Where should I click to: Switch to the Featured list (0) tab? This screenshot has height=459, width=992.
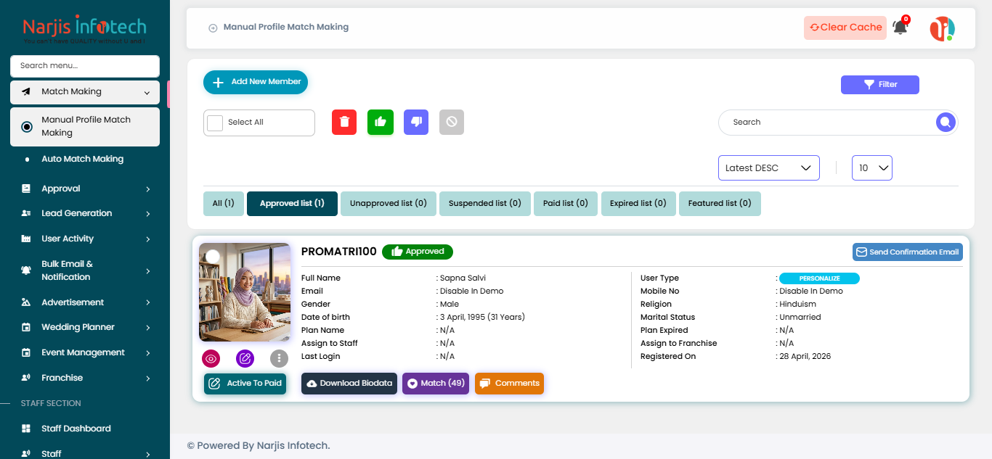point(720,204)
